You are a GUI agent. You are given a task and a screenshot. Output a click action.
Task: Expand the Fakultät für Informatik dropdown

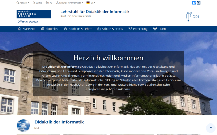(70, 3)
